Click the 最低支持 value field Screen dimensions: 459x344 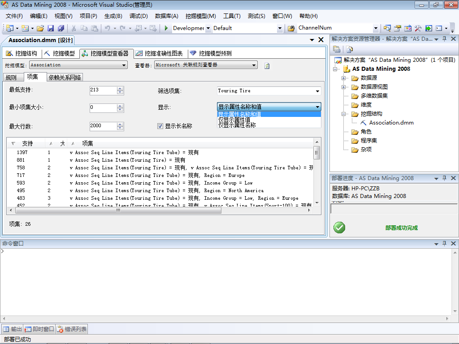click(x=103, y=90)
